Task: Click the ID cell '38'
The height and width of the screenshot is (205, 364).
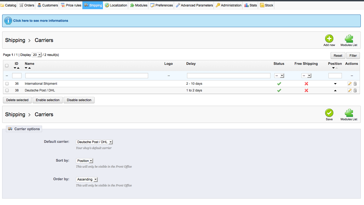Action: click(x=17, y=90)
